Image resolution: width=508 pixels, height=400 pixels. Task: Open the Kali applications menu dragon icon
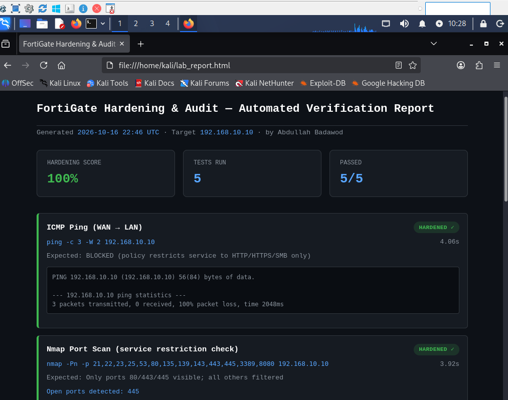click(x=5, y=24)
